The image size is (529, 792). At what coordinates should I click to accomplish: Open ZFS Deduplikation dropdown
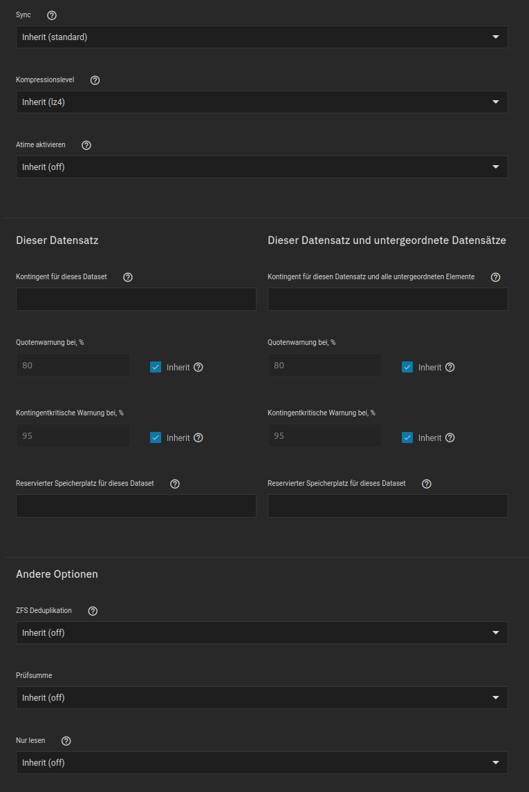(261, 633)
